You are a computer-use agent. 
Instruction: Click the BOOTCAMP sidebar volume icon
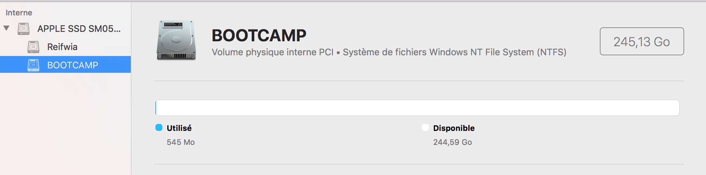tap(33, 65)
